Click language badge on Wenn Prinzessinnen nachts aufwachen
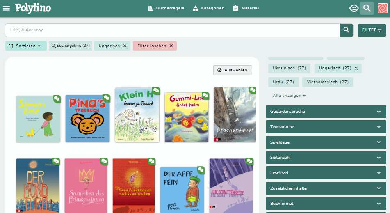The height and width of the screenshot is (213, 390). (151, 161)
